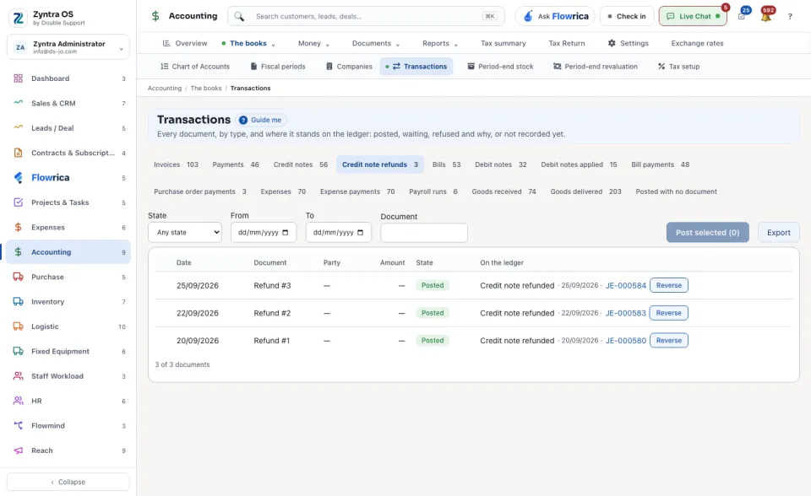811x496 pixels.
Task: Collapse the sidebar
Action: tap(68, 482)
